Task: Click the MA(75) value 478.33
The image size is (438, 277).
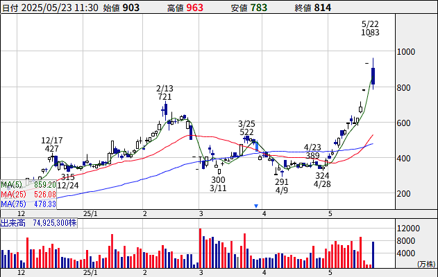Action: pyautogui.click(x=45, y=204)
